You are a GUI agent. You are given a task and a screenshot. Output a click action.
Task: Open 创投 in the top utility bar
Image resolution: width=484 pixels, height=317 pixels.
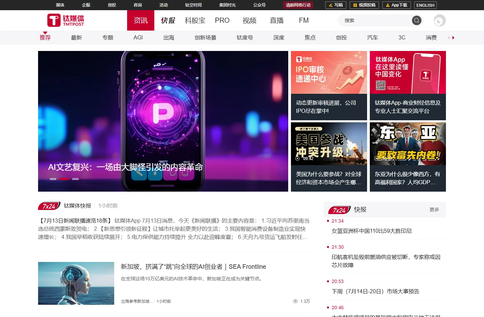coord(112,5)
